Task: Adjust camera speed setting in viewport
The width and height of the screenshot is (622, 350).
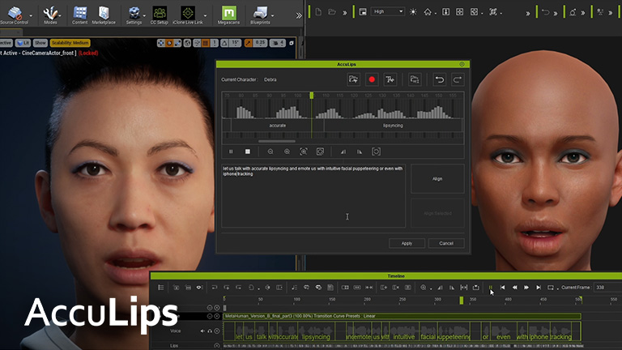Action: pos(277,43)
